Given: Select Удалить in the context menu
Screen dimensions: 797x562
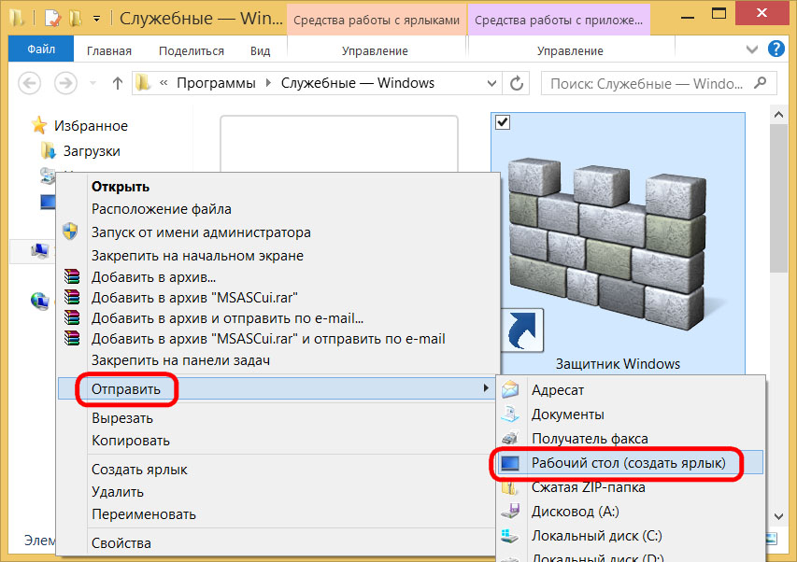Looking at the screenshot, I should [277, 492].
